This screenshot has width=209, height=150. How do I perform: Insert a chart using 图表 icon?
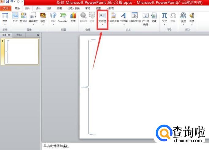pyautogui.click(x=73, y=17)
